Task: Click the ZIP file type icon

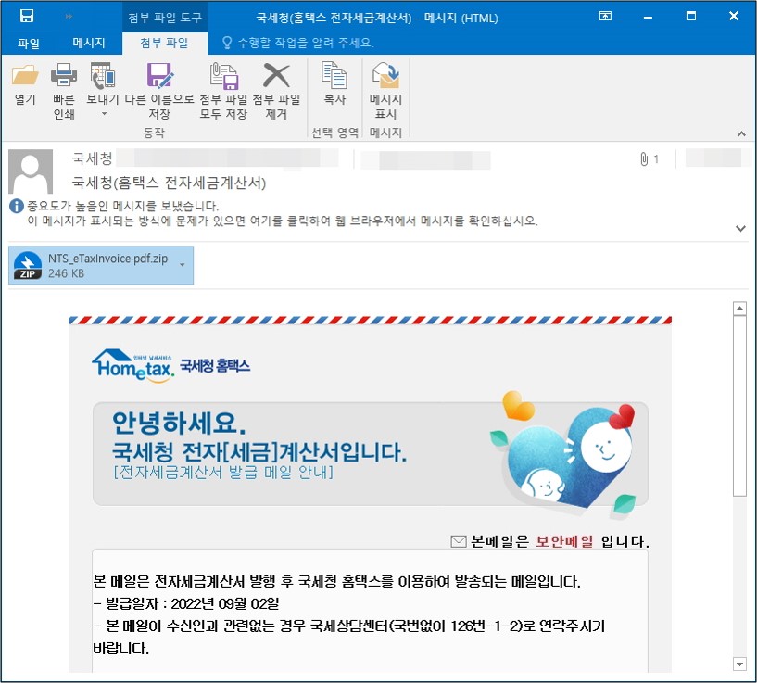Action: point(28,265)
